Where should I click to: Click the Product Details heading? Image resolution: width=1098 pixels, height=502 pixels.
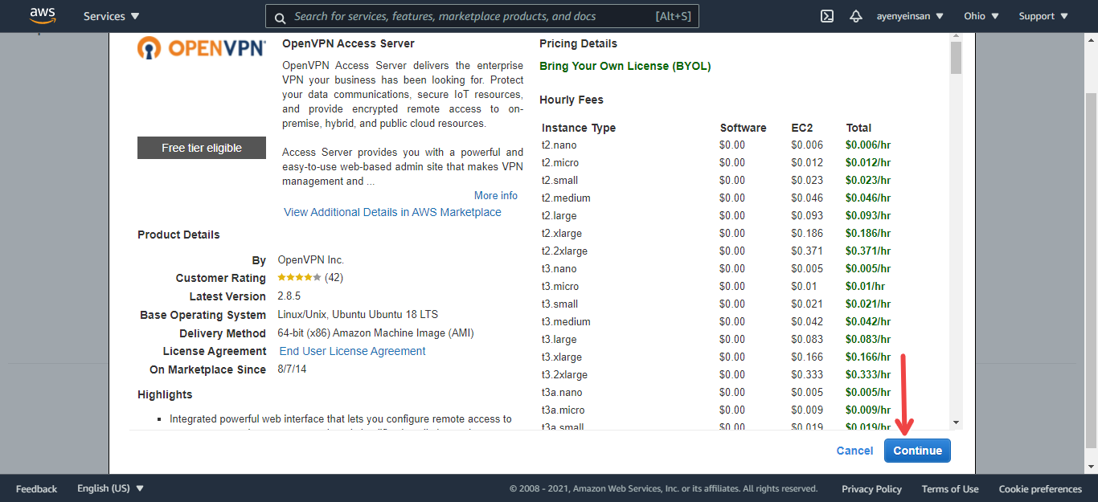(x=178, y=235)
